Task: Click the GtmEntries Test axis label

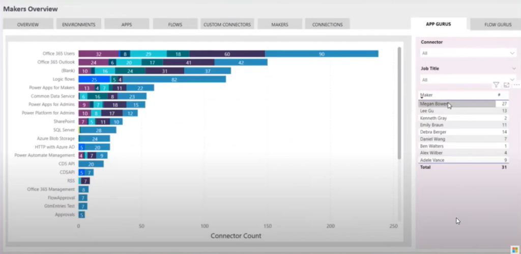Action: [x=60, y=206]
